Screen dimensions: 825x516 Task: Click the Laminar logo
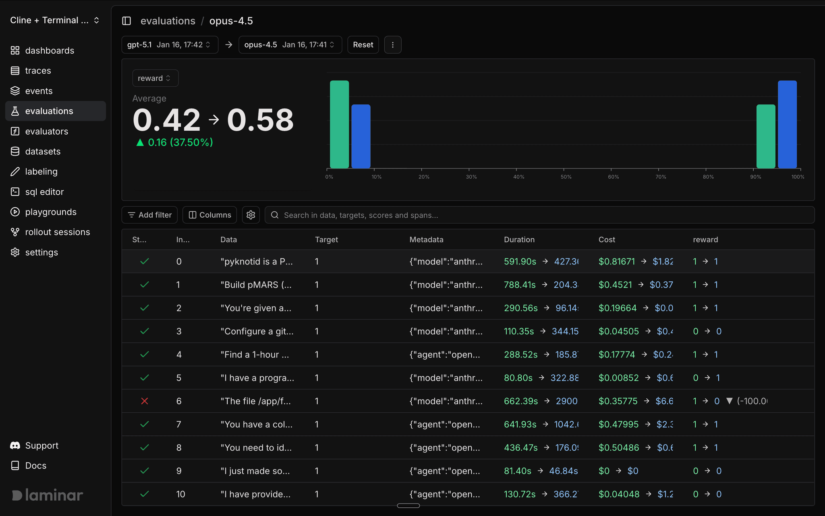point(48,495)
